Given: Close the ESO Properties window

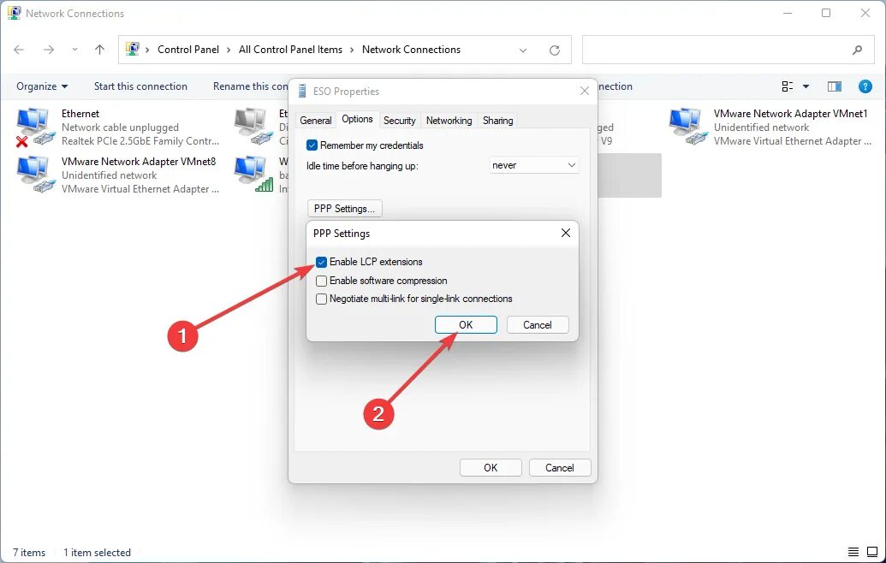Looking at the screenshot, I should 585,91.
